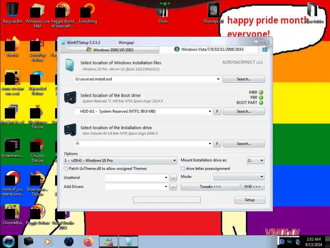330x248 pixels.
Task: Expand the Add Drivers dropdown
Action: click(166, 187)
